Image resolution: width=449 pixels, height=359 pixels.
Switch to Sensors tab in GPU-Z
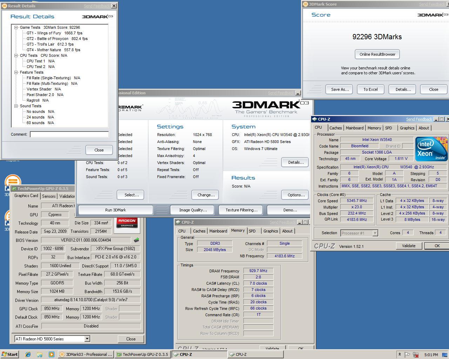coord(49,196)
